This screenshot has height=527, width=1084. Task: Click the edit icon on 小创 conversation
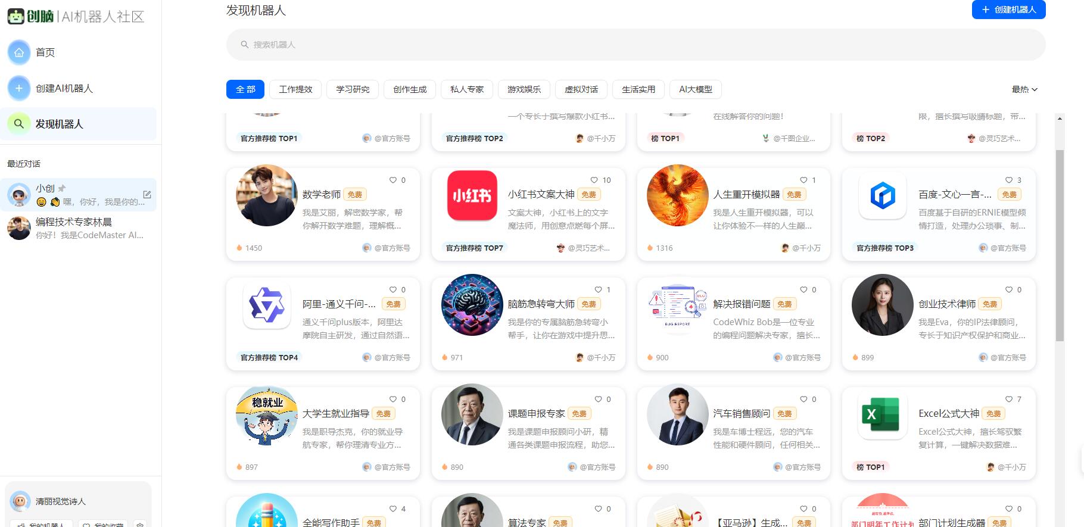tap(147, 195)
